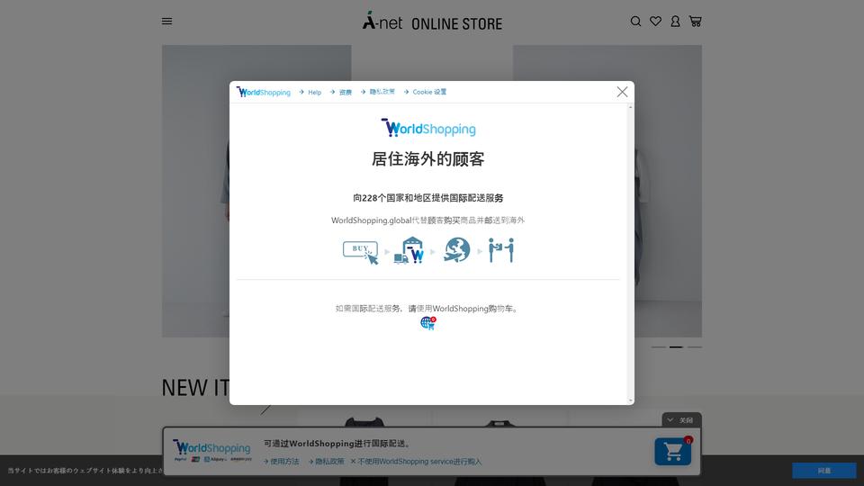Click the parcel handover illustration icon

click(501, 250)
